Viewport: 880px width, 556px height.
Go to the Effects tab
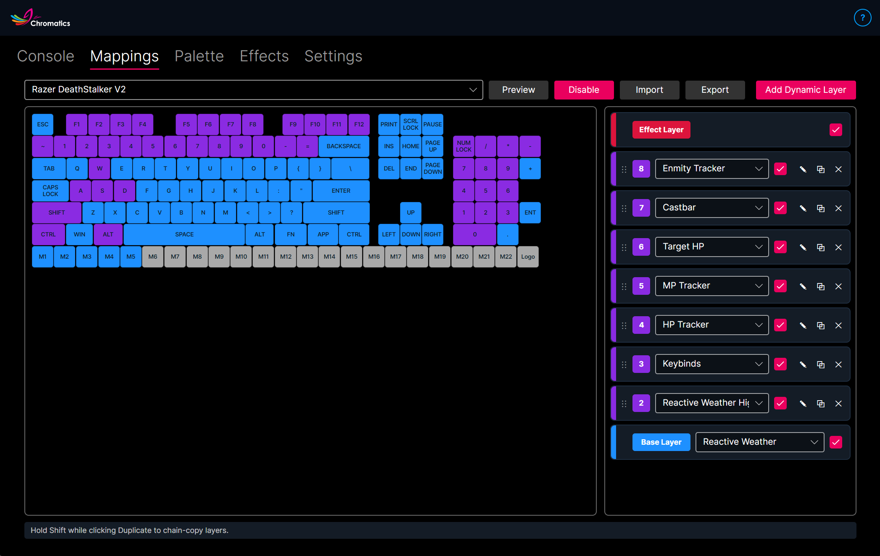coord(264,56)
